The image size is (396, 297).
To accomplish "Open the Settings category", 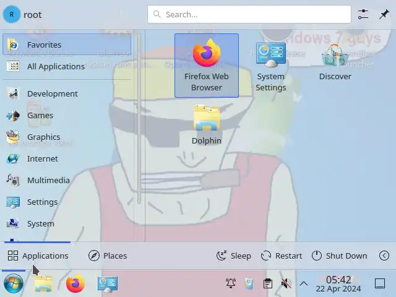I will [x=67, y=202].
